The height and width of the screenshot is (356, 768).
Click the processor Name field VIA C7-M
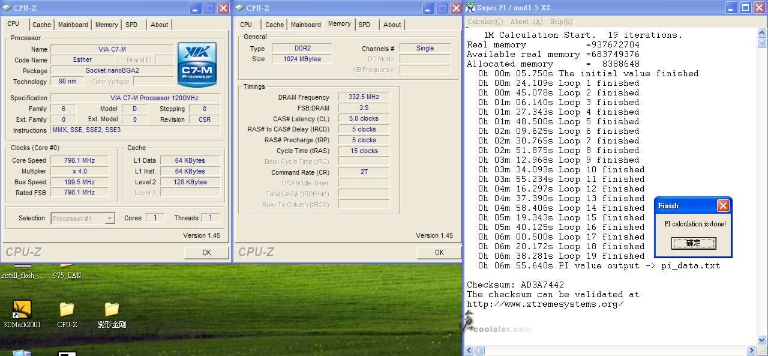pos(112,49)
